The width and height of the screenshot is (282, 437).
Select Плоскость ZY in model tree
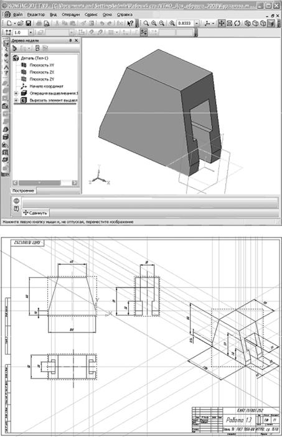(42, 79)
